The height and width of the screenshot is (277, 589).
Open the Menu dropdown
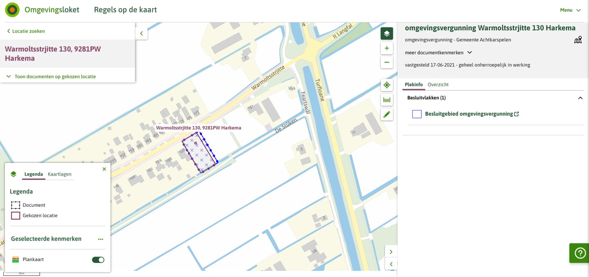tap(570, 10)
